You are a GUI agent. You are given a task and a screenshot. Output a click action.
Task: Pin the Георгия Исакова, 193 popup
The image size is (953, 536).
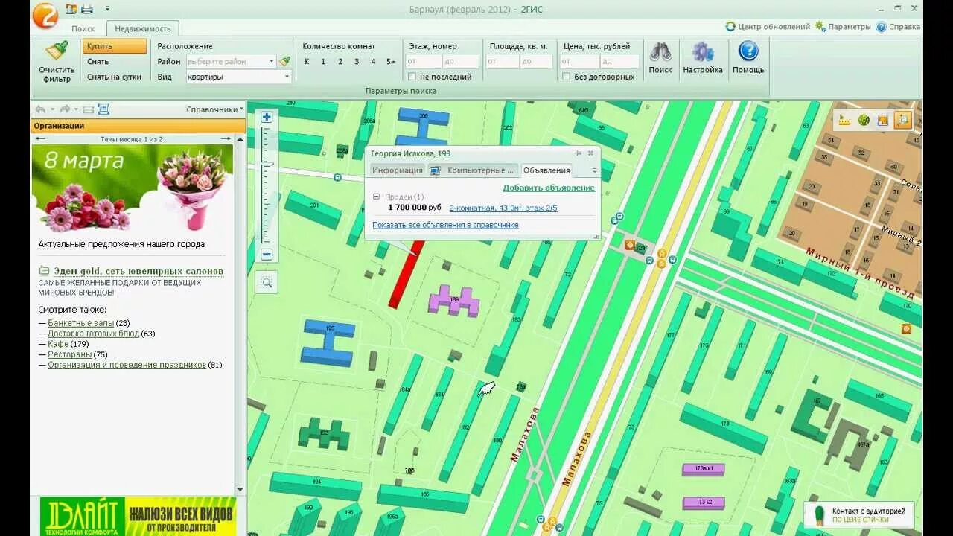coord(578,153)
